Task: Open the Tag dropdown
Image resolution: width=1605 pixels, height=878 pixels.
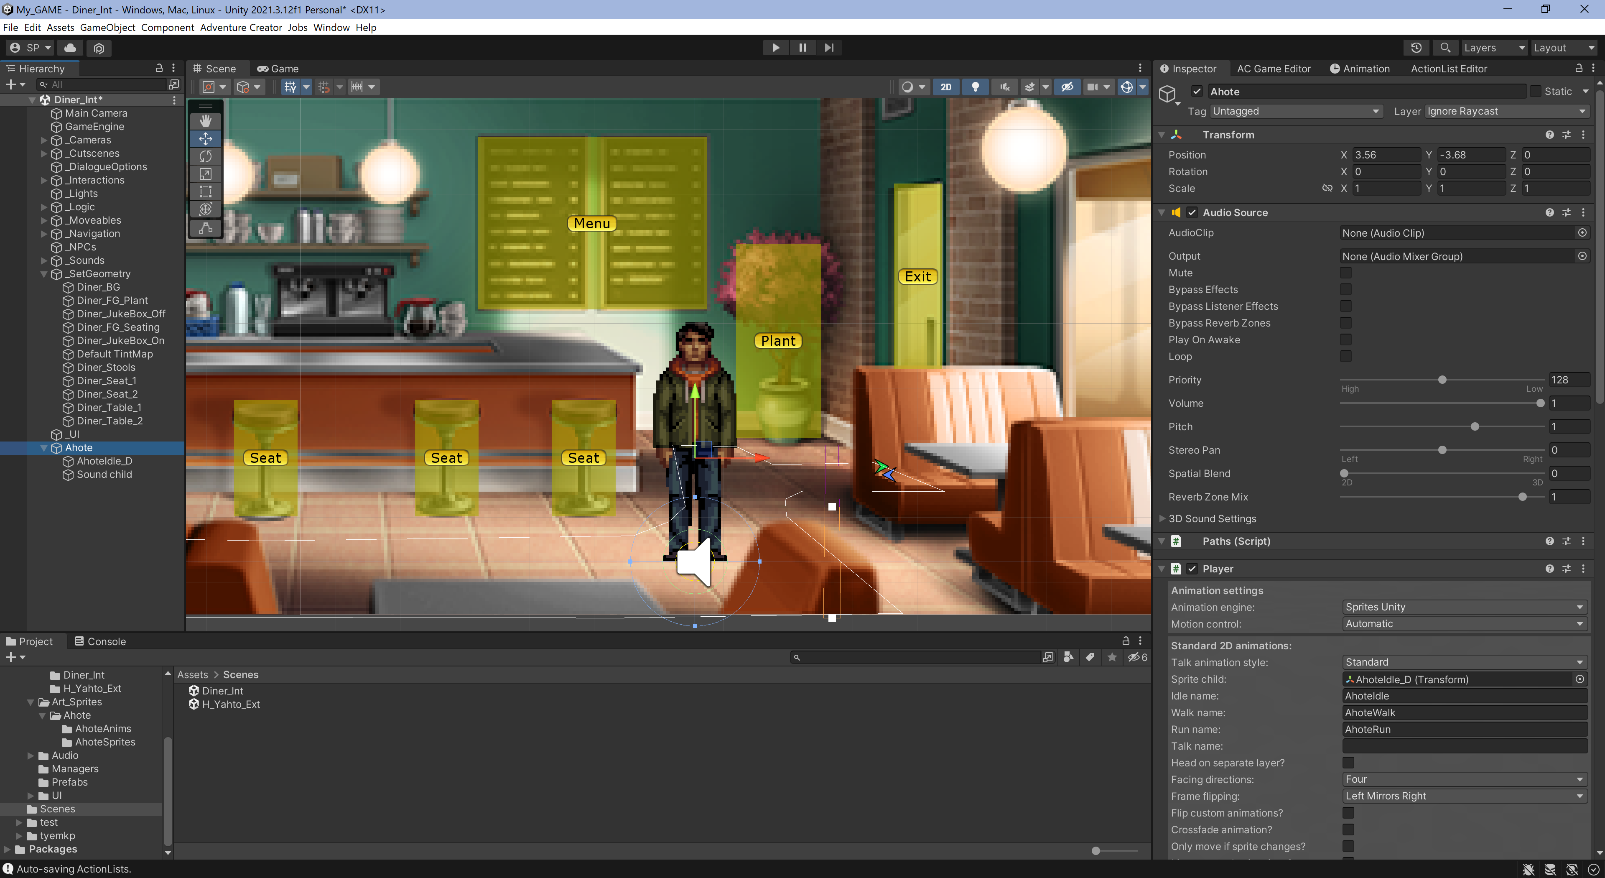Action: tap(1296, 111)
